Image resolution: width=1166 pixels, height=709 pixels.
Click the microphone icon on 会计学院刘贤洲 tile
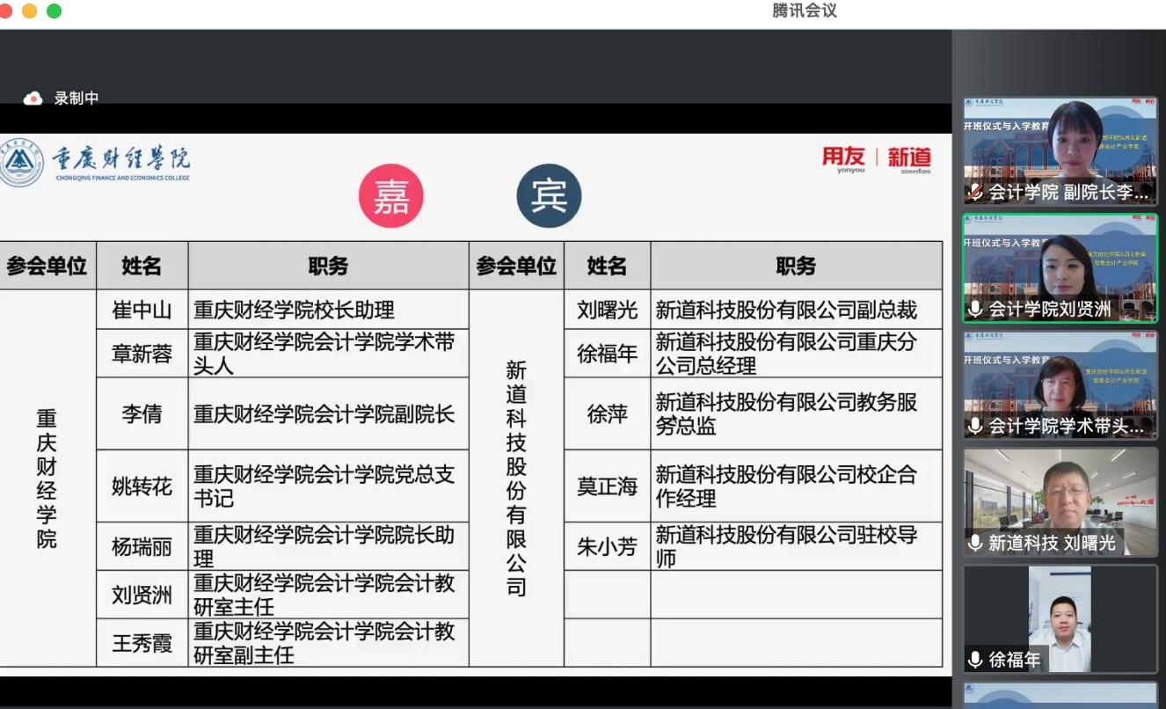(974, 309)
